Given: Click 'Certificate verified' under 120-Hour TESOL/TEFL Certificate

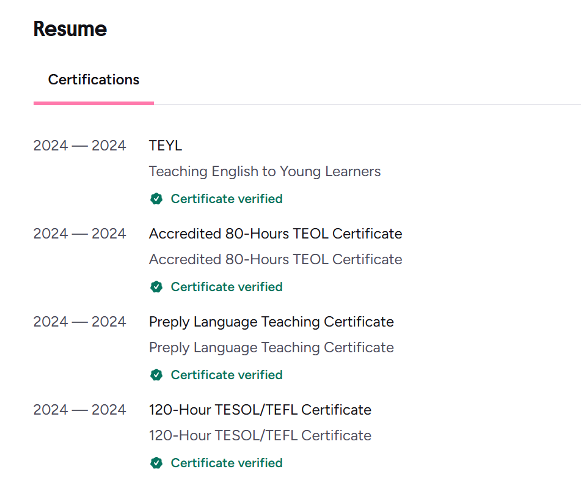Looking at the screenshot, I should [x=227, y=463].
